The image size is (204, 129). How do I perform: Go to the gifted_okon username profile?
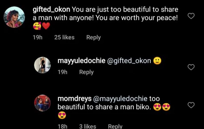click(x=51, y=9)
